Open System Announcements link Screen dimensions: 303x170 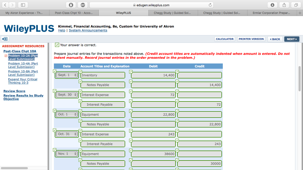[88, 30]
